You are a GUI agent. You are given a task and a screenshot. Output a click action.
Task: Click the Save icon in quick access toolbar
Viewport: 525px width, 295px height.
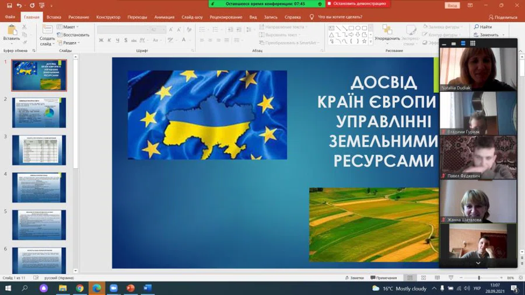tap(10, 5)
